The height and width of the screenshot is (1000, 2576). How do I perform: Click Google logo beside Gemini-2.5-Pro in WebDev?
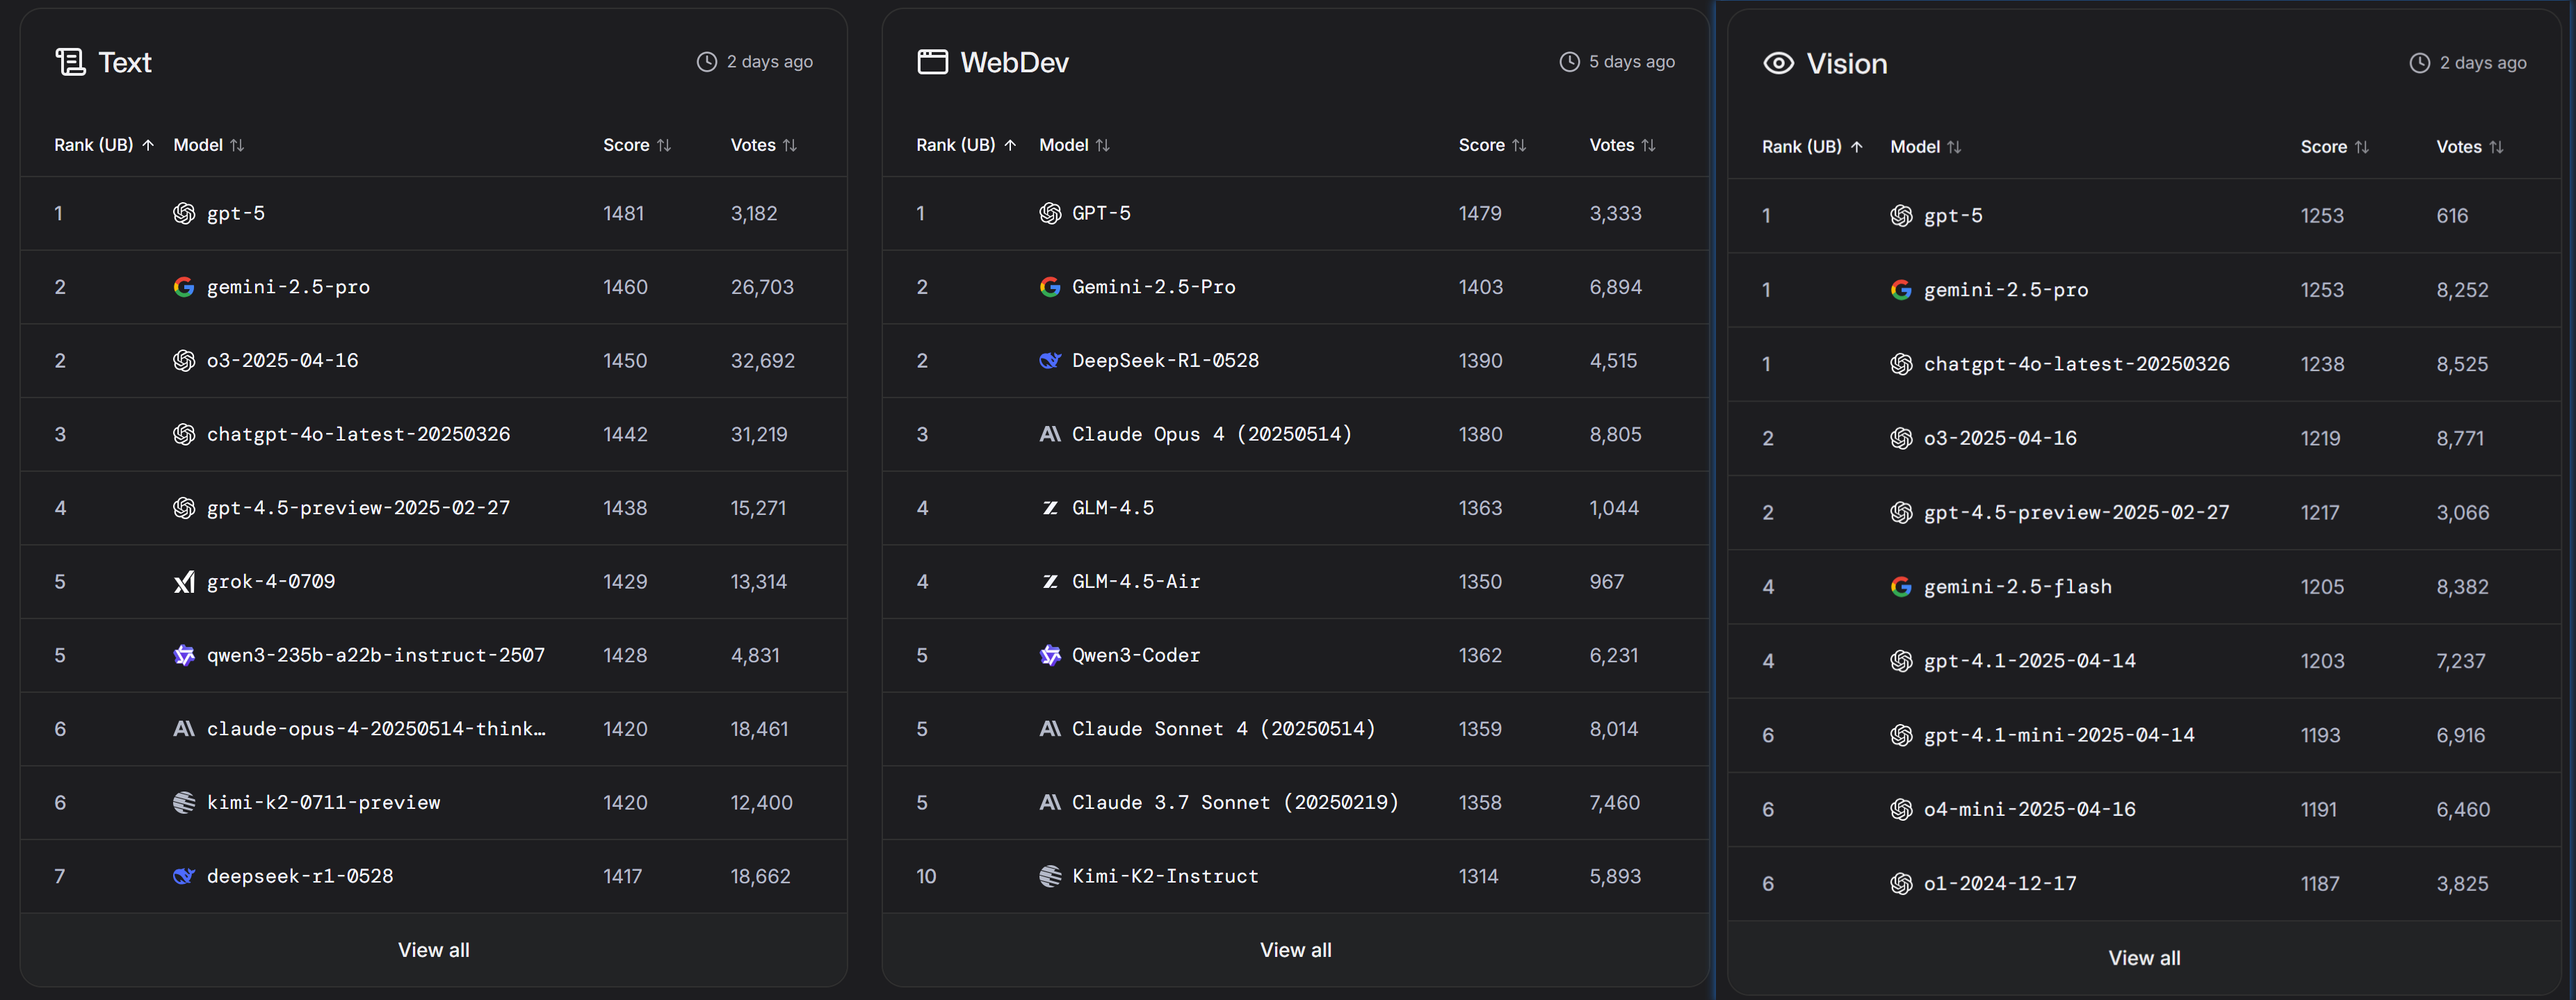pos(1050,287)
